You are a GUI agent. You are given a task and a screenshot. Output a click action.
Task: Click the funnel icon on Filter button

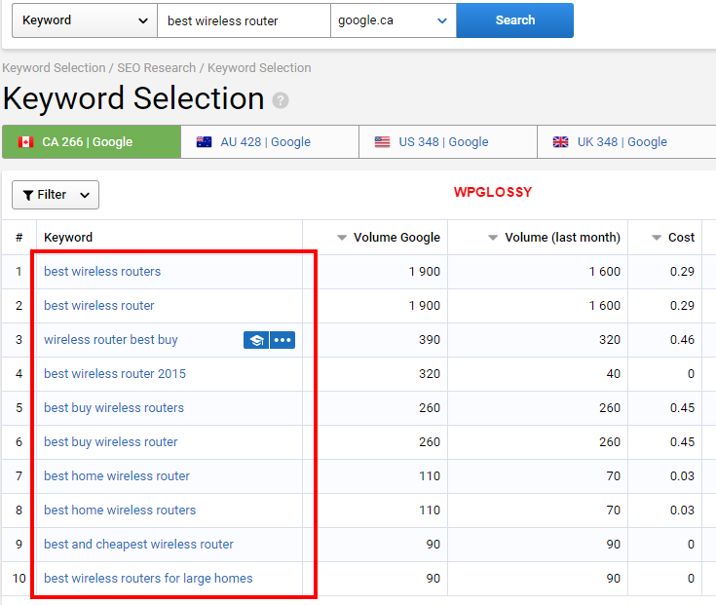pos(28,196)
